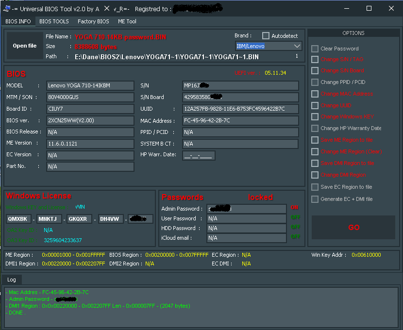Enable Change S/N / TAG option
The width and height of the screenshot is (403, 330).
coord(315,59)
